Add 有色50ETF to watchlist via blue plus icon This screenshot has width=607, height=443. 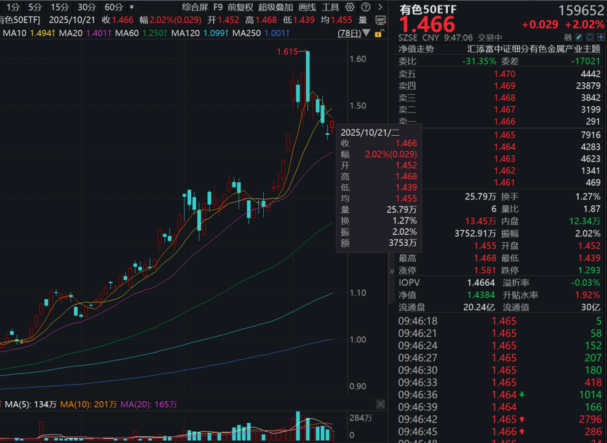coord(600,37)
